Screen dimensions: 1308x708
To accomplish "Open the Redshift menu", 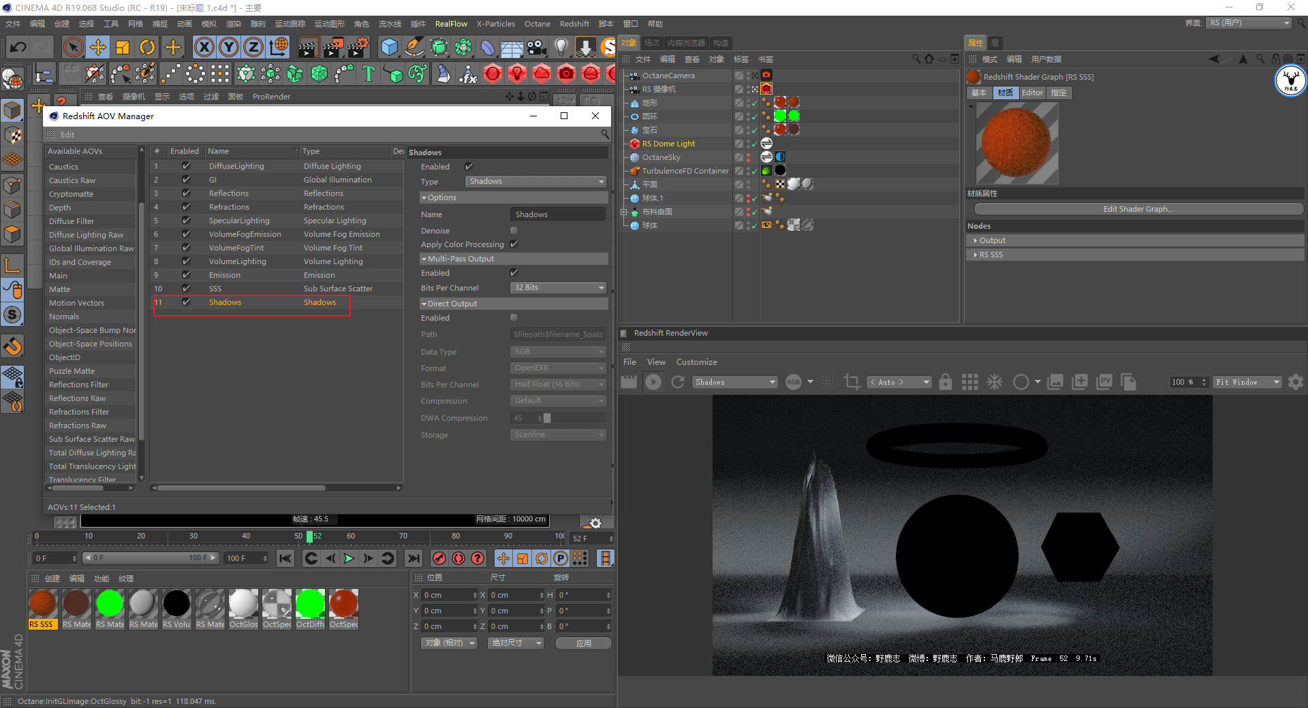I will tap(574, 24).
